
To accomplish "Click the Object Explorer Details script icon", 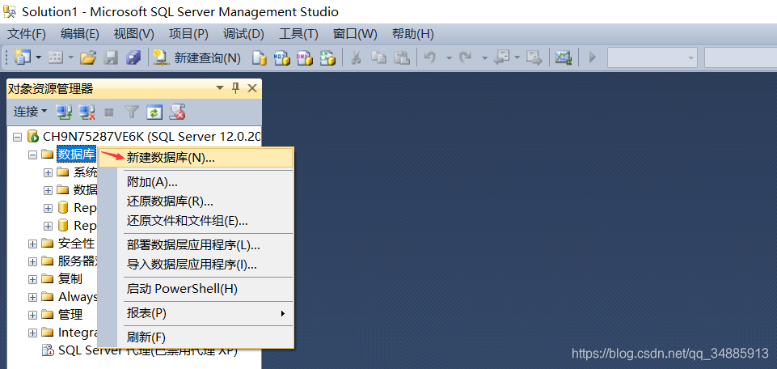I will click(x=177, y=112).
